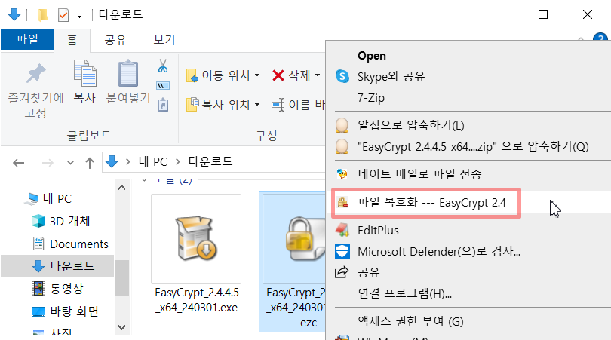Viewport: 611px width, 340px height.
Task: Open the 삭제 dropdown arrow
Action: [318, 75]
